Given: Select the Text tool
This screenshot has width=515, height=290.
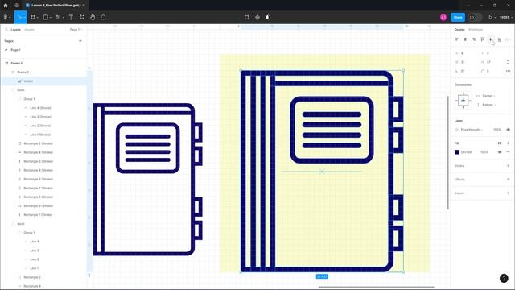Looking at the screenshot, I should pos(71,17).
